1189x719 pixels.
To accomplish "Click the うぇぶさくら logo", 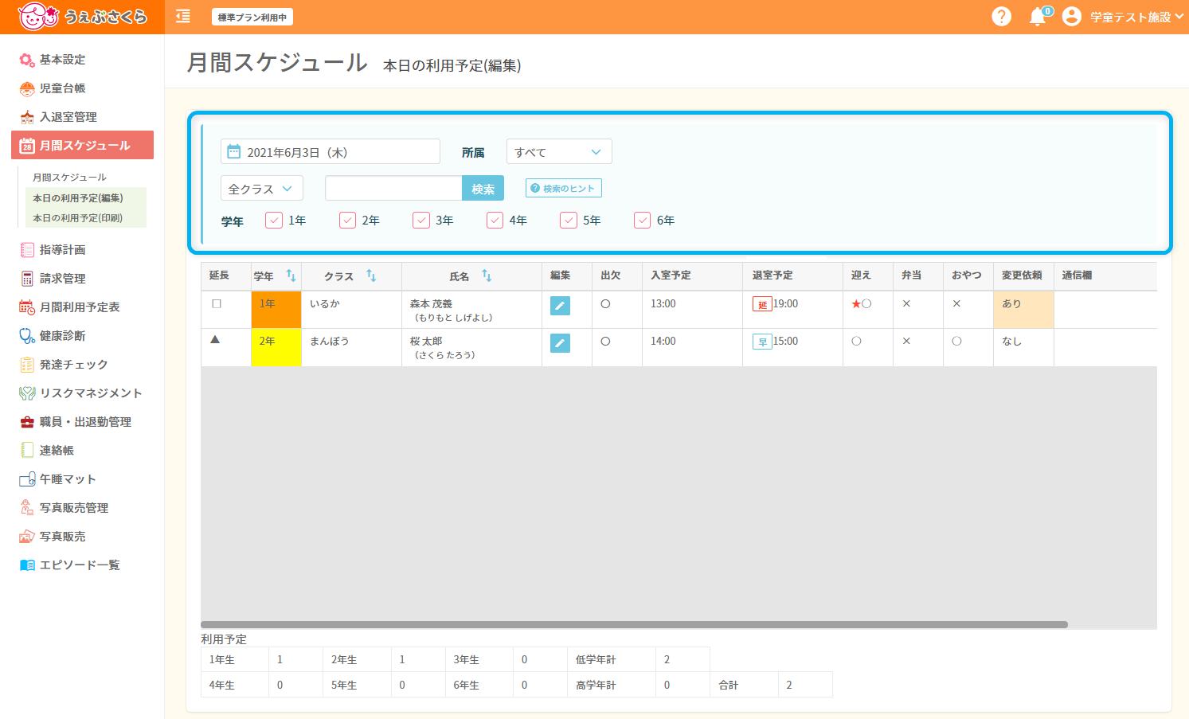I will [82, 17].
